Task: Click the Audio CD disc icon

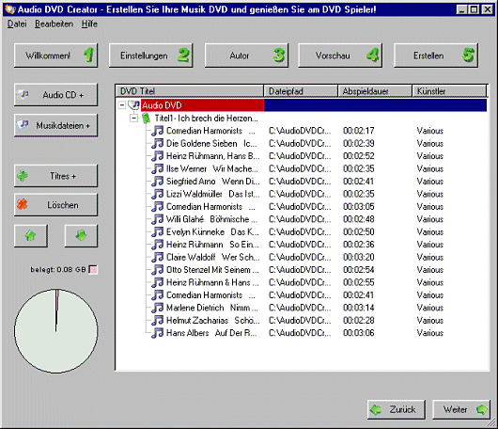Action: pyautogui.click(x=23, y=94)
